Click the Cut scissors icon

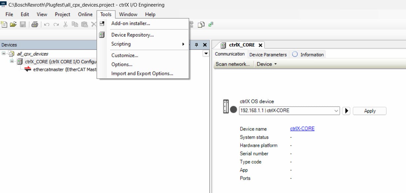[x=66, y=24]
